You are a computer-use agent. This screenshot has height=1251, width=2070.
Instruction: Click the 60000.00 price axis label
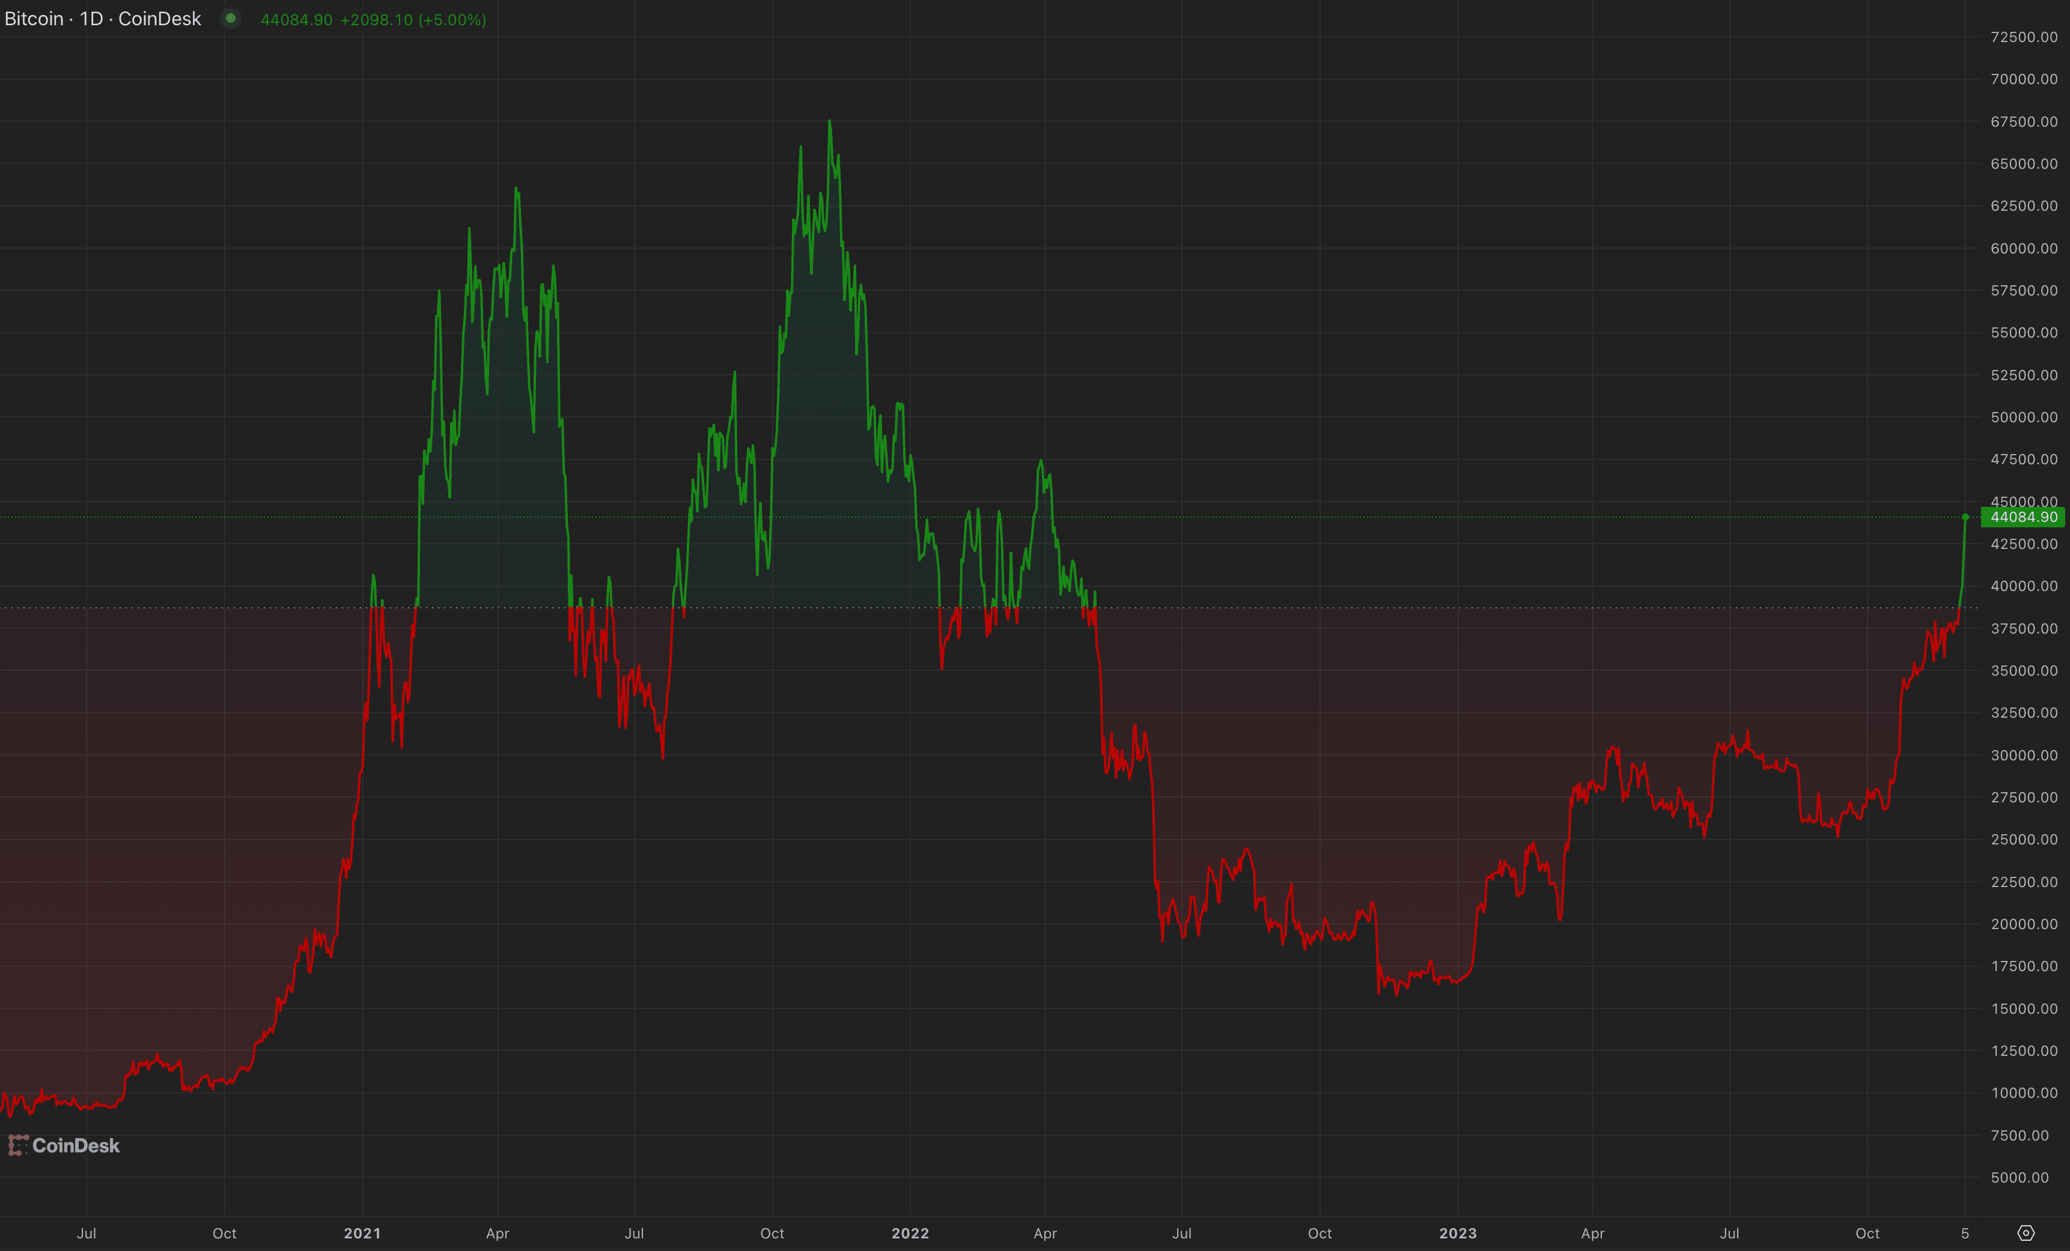tap(2024, 249)
